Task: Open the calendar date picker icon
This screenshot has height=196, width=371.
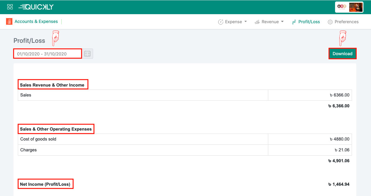Action: tap(88, 54)
